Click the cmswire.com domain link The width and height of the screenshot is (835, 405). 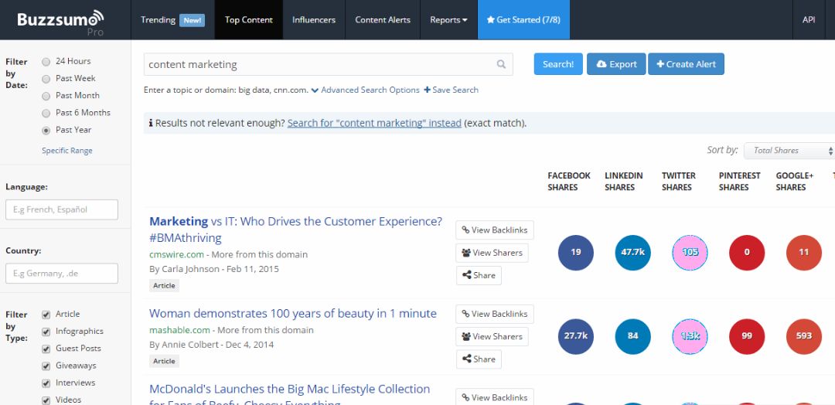176,254
